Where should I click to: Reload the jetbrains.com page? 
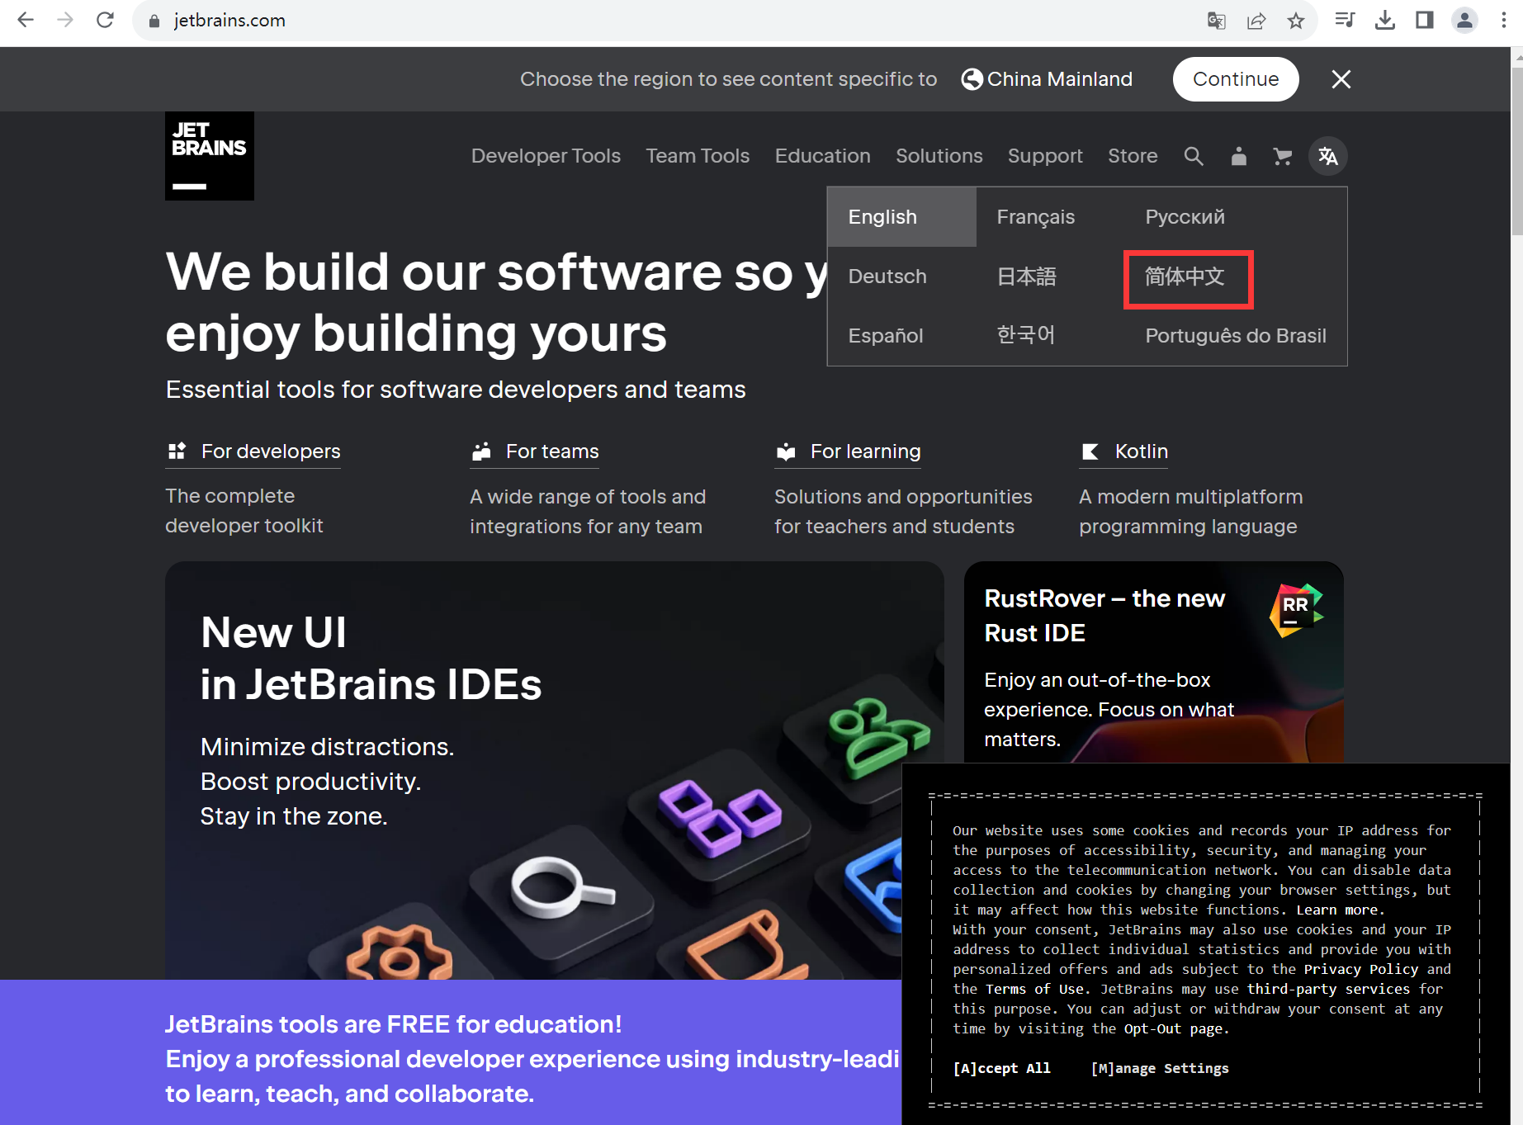[x=105, y=20]
